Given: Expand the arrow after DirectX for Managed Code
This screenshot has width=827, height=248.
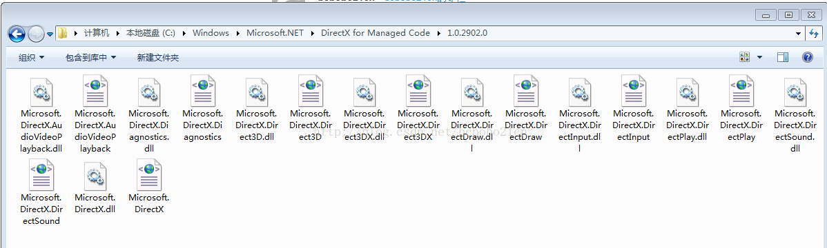Looking at the screenshot, I should click(438, 33).
